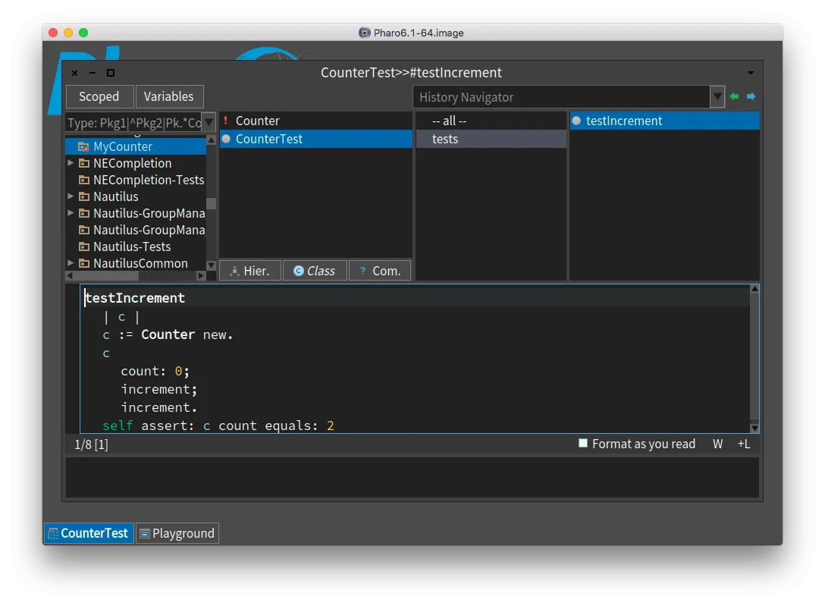The image size is (825, 606).
Task: Click the NautilusCommon package folder icon
Action: (x=83, y=263)
